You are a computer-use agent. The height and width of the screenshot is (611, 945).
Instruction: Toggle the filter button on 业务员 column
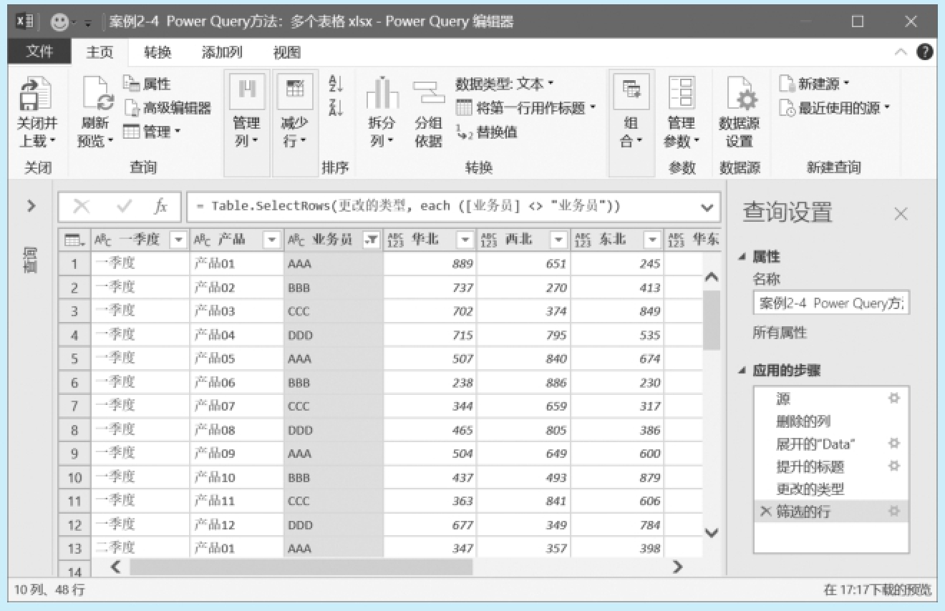371,240
